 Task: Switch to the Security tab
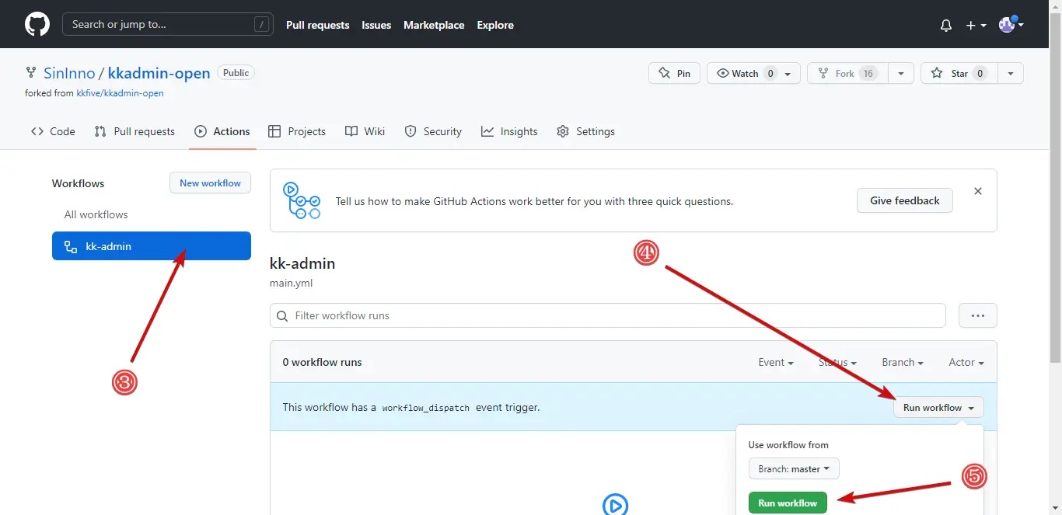tap(433, 131)
